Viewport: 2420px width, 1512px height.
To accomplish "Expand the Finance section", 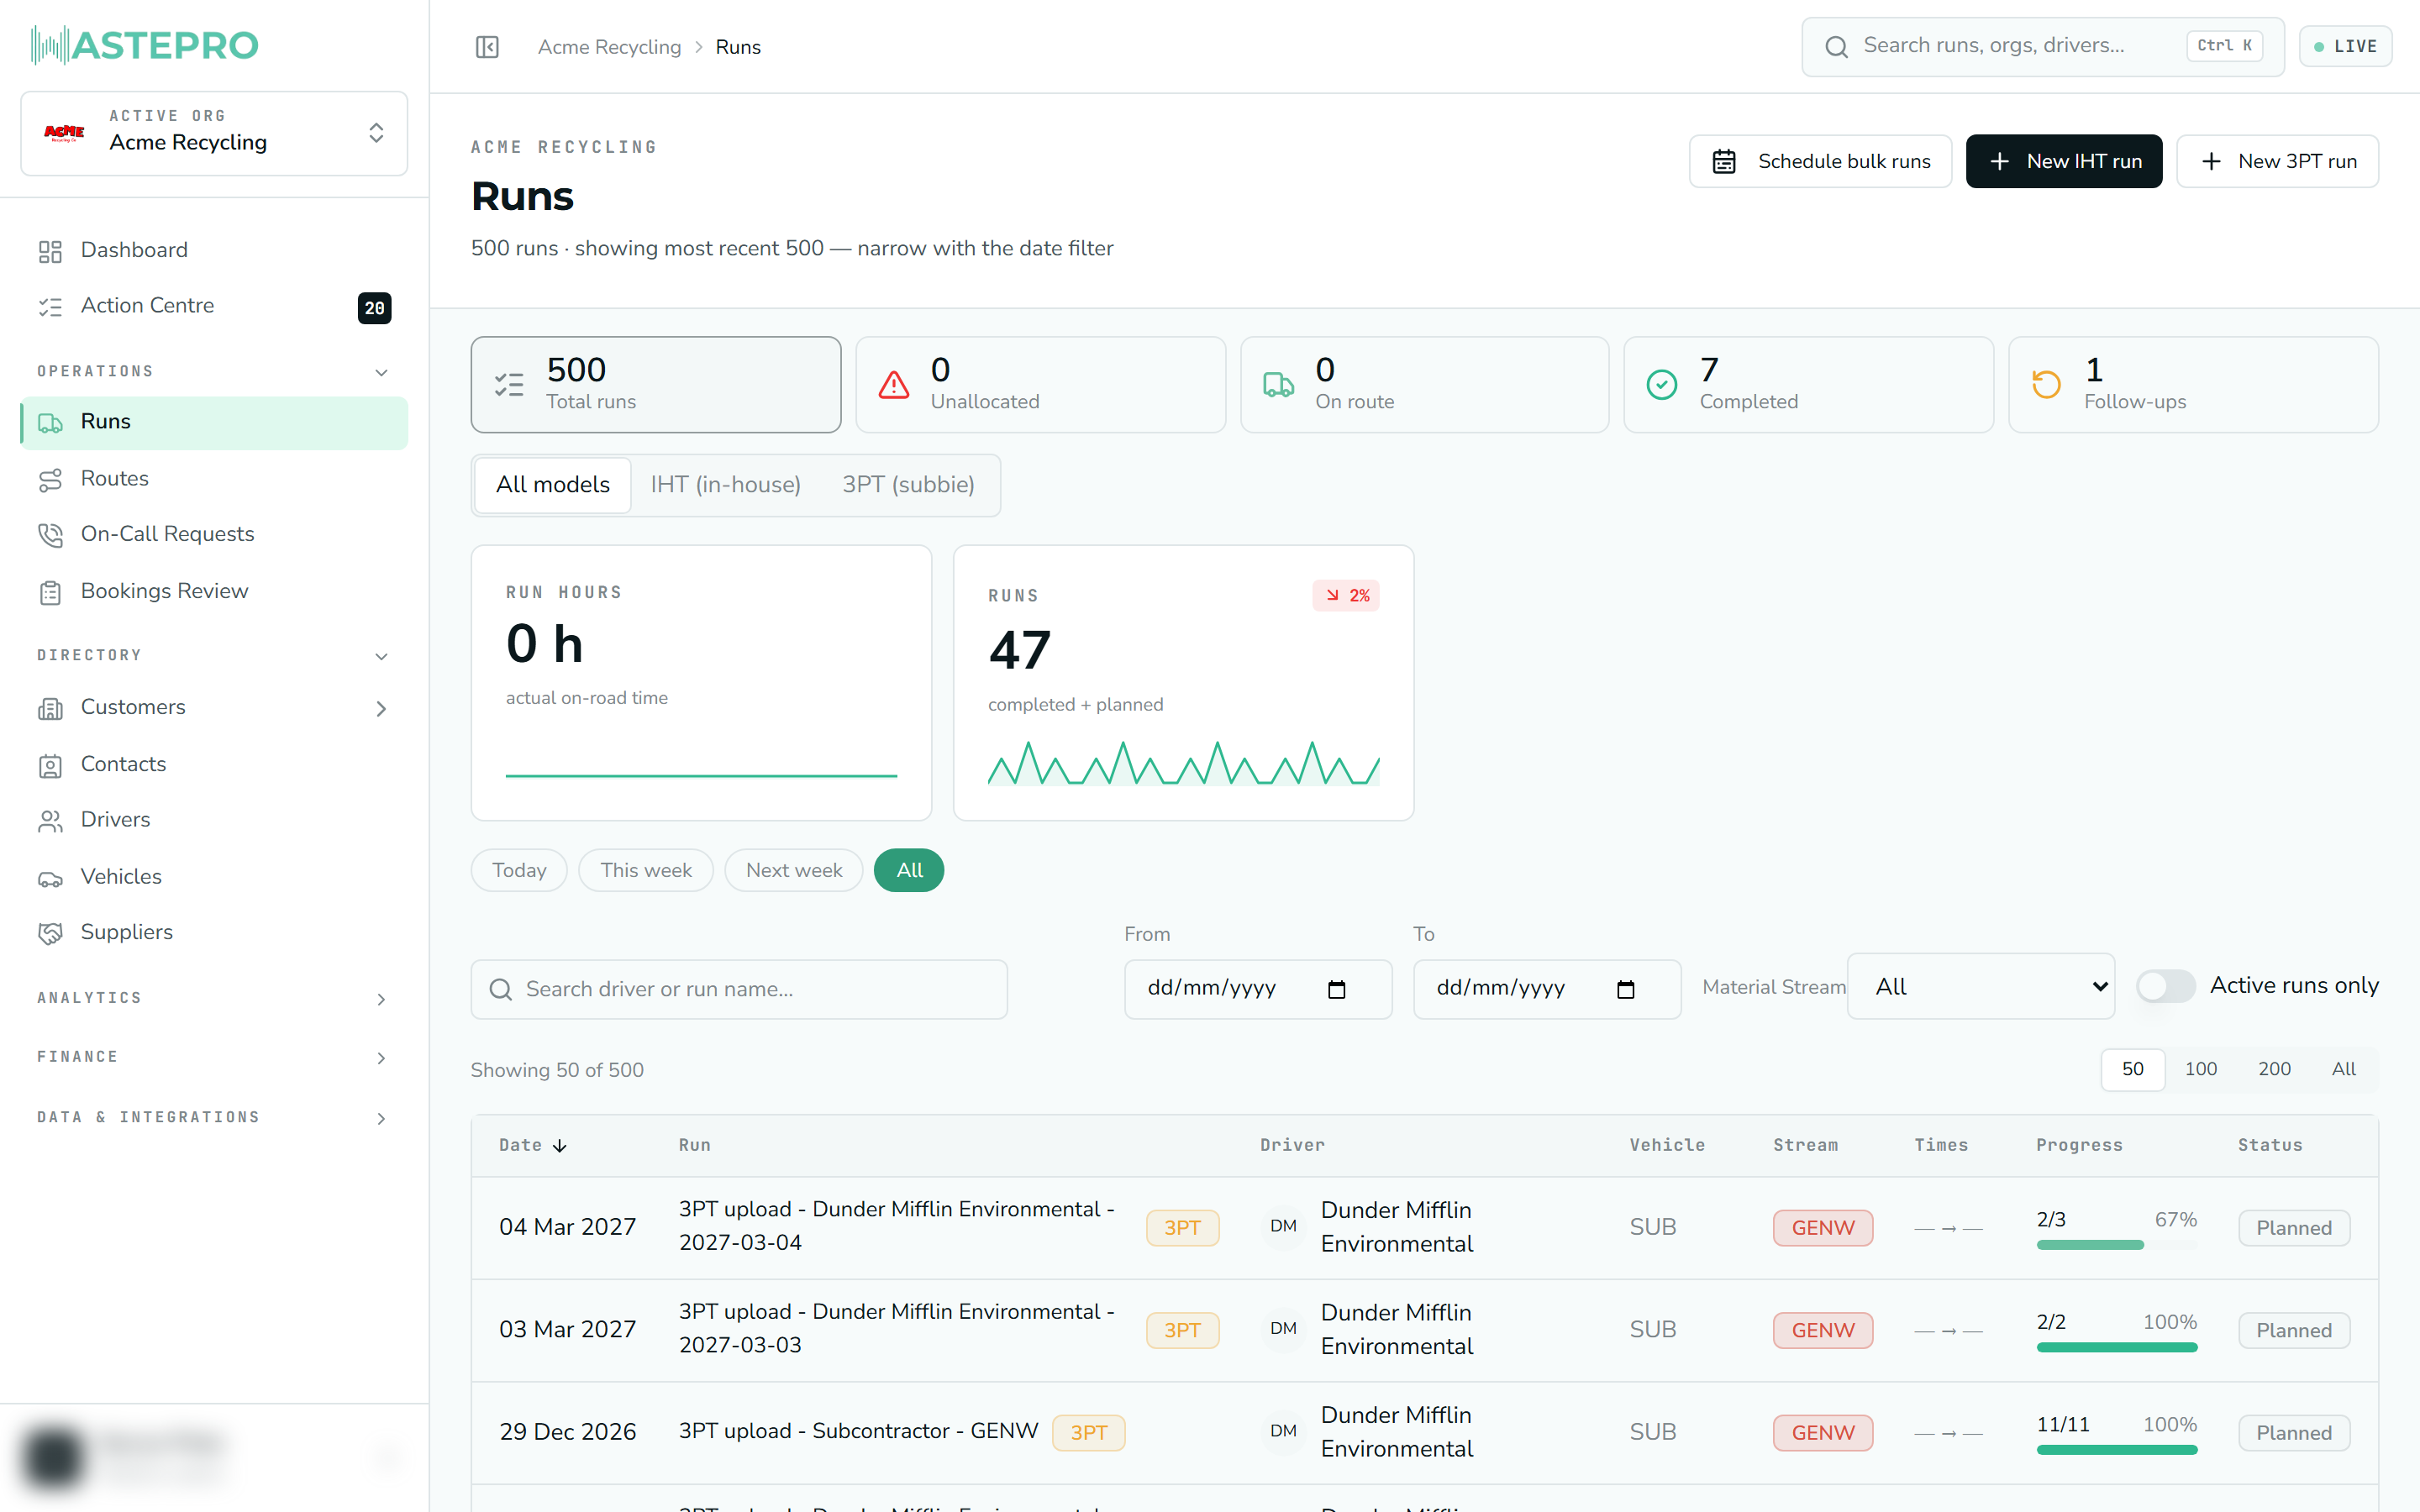I will point(381,1058).
